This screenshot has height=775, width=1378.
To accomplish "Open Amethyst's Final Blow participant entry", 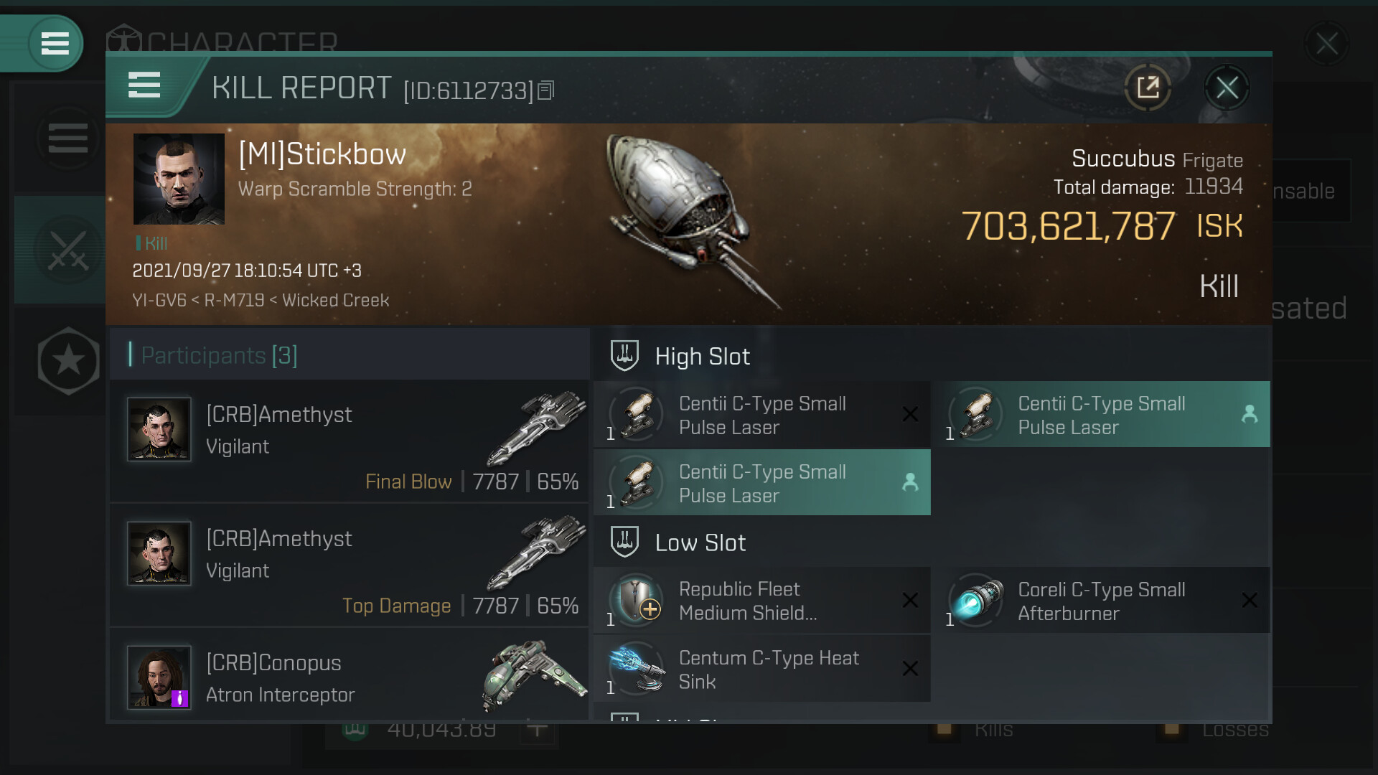I will click(350, 441).
